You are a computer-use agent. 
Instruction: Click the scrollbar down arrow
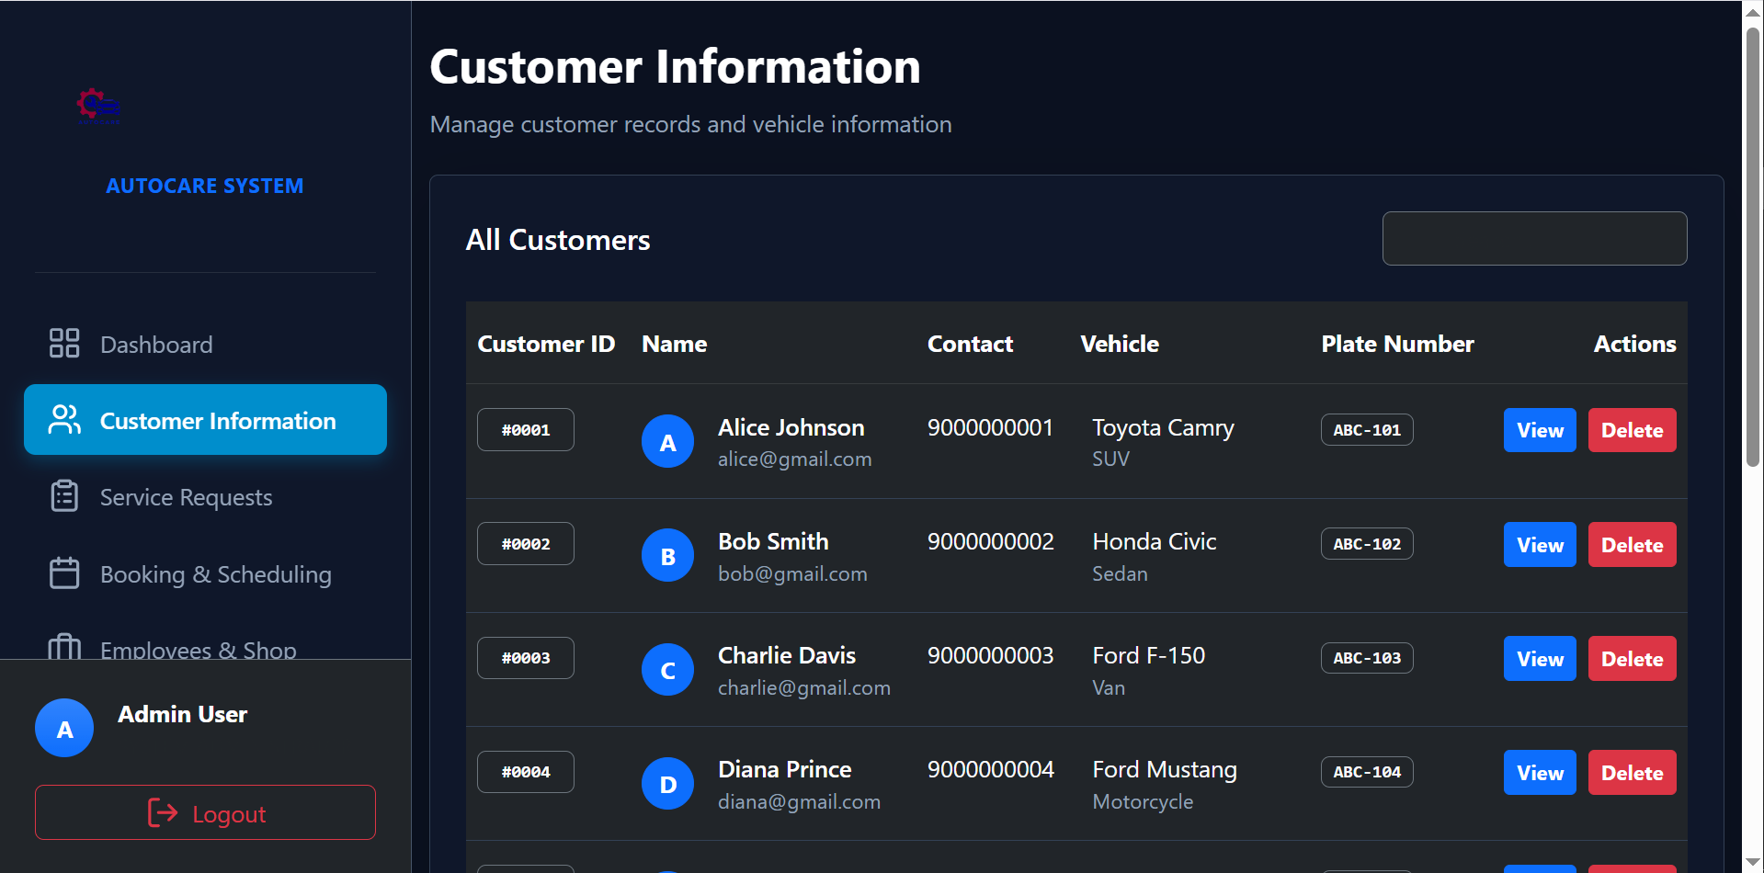pyautogui.click(x=1753, y=862)
